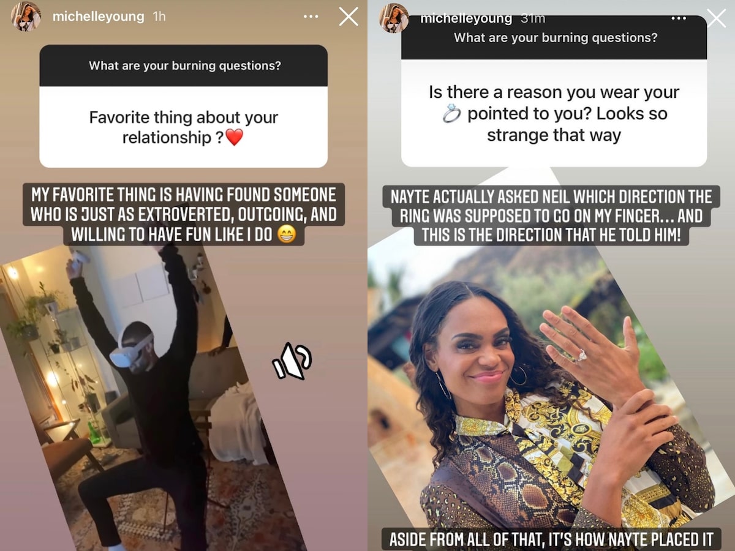
Task: Open michelleyoung username on left story
Action: pyautogui.click(x=99, y=17)
